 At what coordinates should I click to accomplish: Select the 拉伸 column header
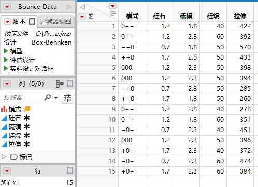[x=240, y=16]
